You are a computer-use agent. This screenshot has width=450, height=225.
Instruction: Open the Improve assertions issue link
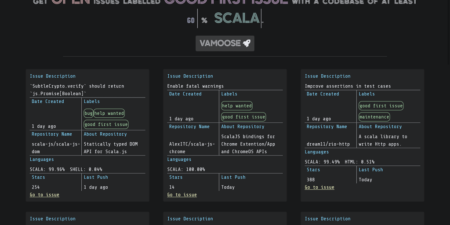point(319,187)
